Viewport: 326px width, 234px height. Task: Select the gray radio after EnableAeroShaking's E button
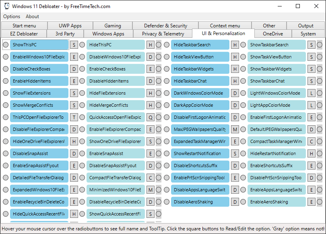(x=320, y=202)
